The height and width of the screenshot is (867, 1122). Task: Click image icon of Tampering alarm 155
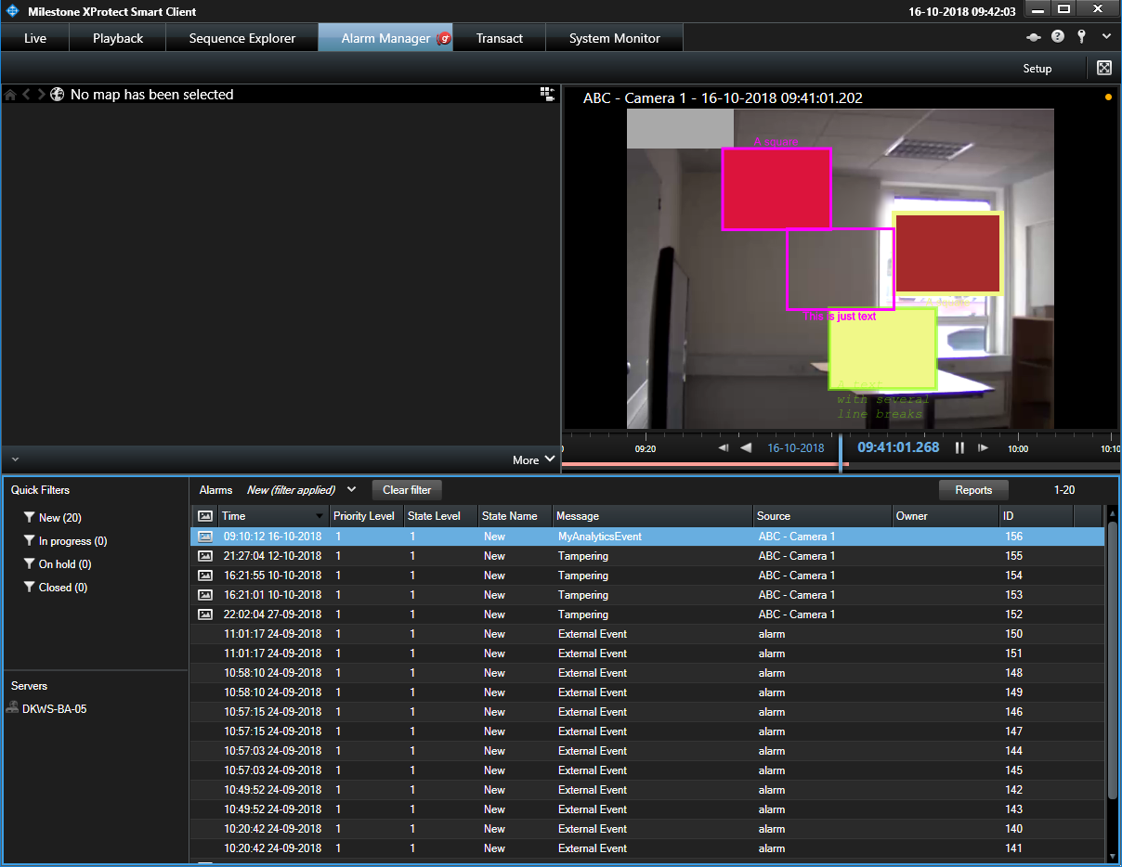[205, 556]
